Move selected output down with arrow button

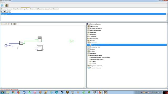click(x=7, y=11)
